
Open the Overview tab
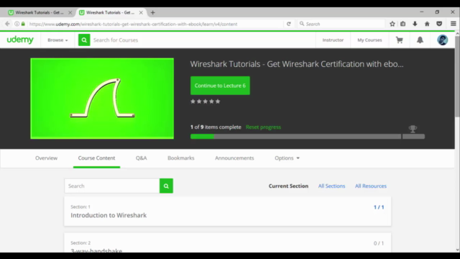[46, 158]
